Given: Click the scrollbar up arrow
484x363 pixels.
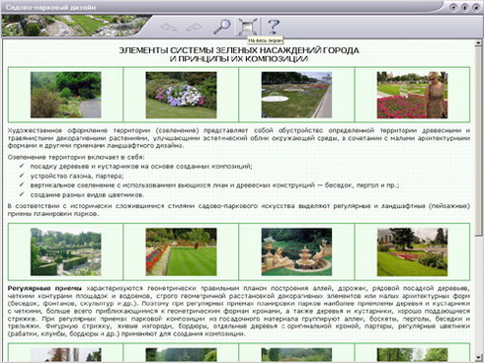Looking at the screenshot, I should coord(478,42).
